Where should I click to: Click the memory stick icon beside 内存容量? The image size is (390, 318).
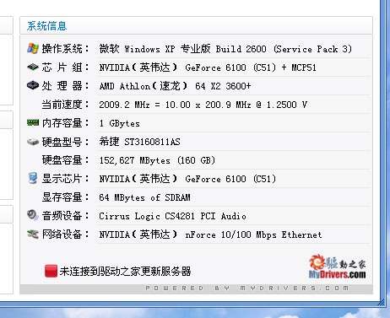[33, 122]
